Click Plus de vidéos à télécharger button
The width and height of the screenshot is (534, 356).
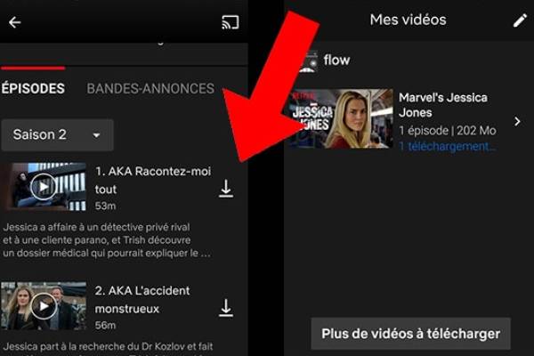point(410,334)
